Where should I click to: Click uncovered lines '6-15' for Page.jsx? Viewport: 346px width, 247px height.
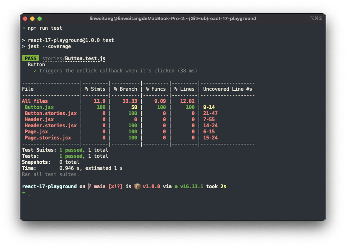(209, 132)
